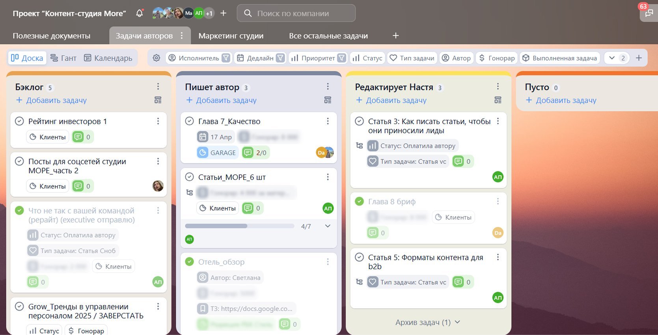Screen dimensions: 658x335
Task: Click the search by company field
Action: pos(296,13)
